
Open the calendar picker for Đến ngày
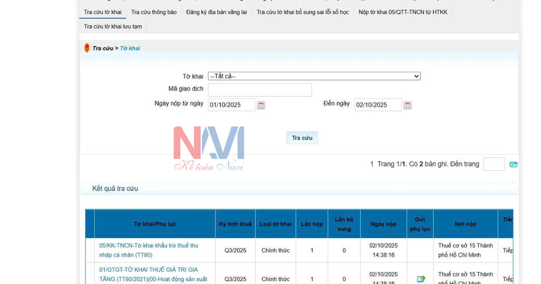coord(408,105)
